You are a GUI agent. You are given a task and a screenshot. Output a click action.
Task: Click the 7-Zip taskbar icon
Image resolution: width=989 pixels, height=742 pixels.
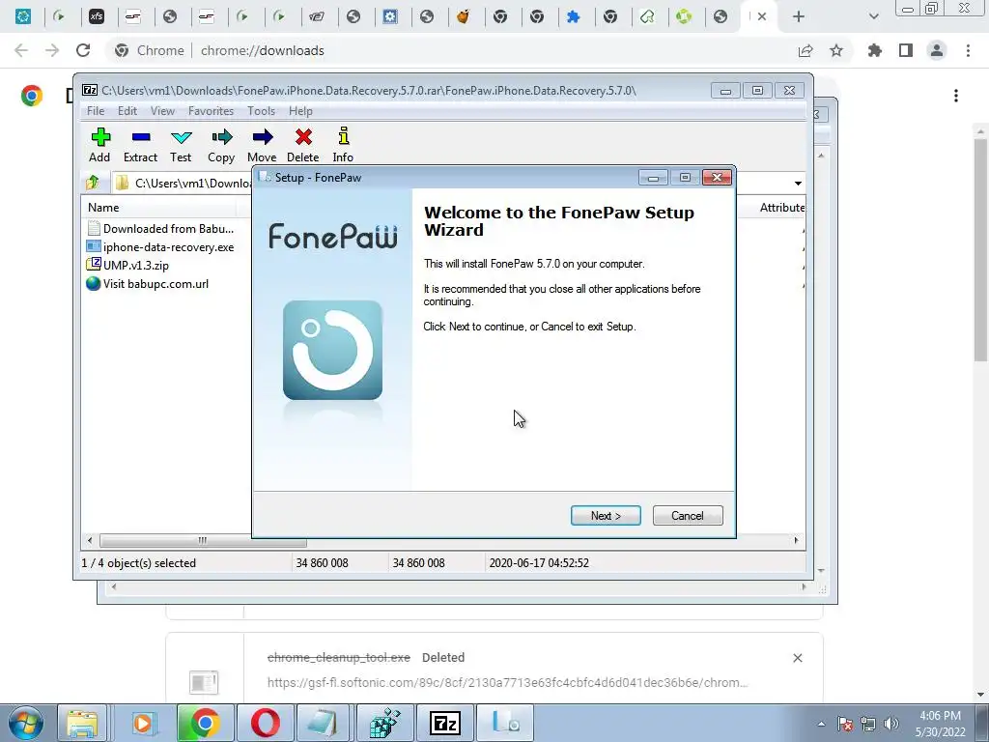[444, 723]
